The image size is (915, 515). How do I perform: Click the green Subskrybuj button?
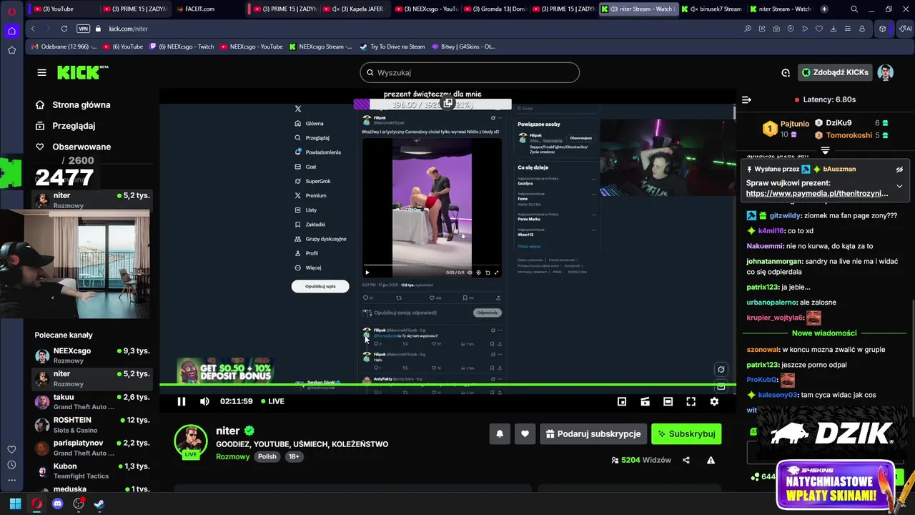pyautogui.click(x=686, y=433)
